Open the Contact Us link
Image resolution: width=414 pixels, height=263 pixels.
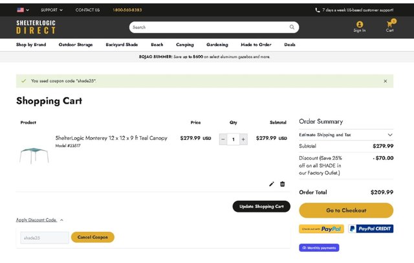[x=88, y=10]
